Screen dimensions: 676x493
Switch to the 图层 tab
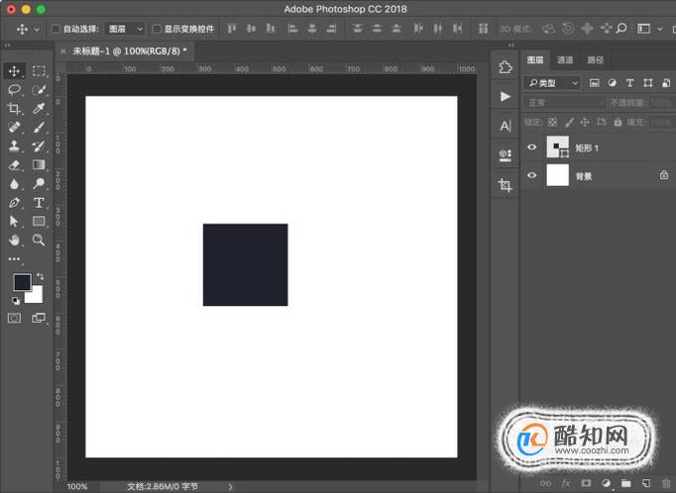tap(535, 59)
